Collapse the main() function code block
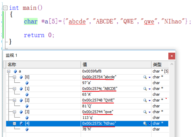This screenshot has height=137, width=196. pyautogui.click(x=5, y=8)
